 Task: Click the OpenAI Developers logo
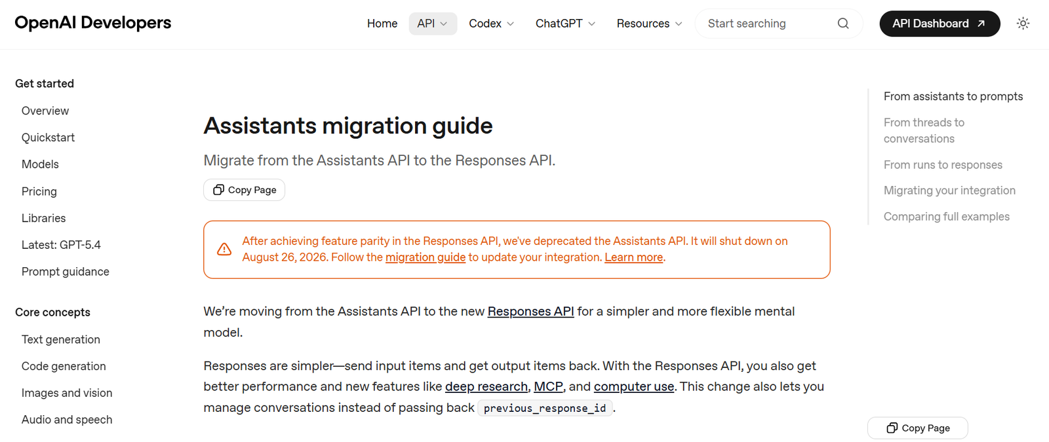click(x=93, y=23)
